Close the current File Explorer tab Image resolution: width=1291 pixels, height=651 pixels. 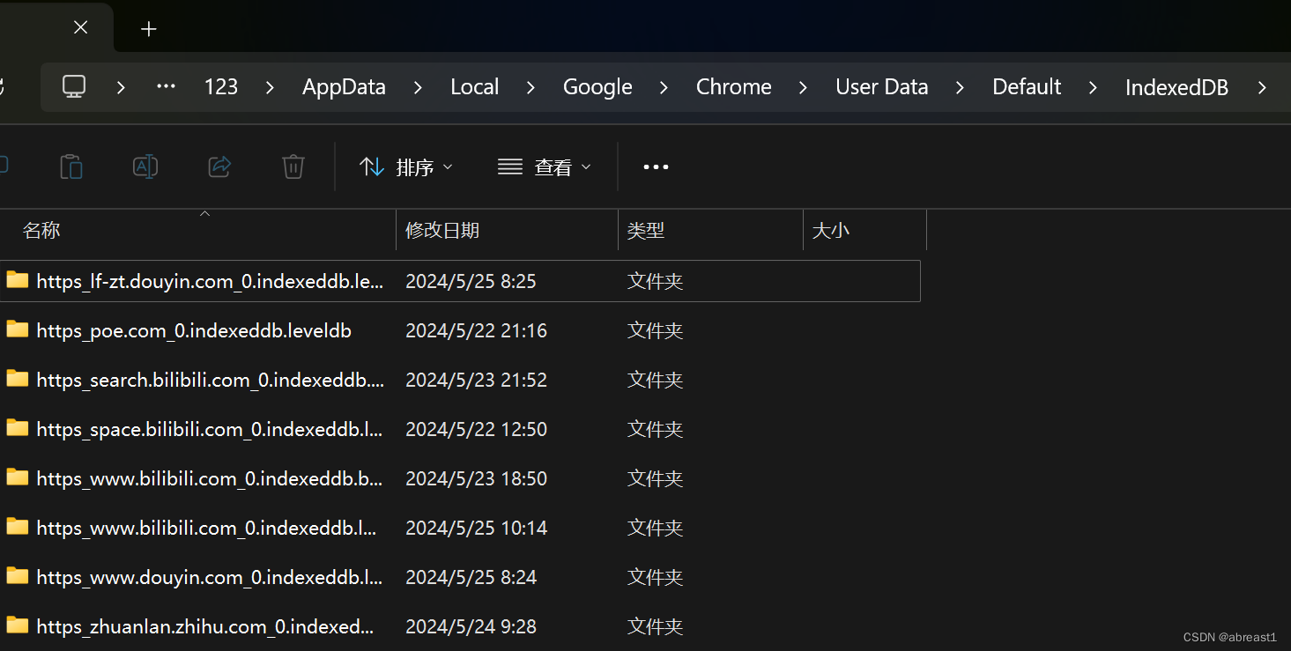81,28
